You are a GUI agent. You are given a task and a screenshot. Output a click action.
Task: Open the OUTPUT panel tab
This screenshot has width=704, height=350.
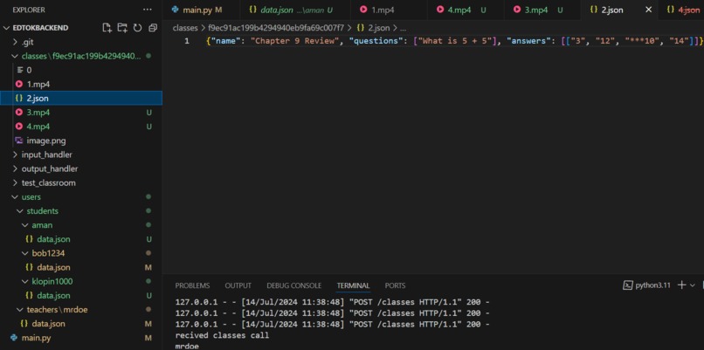coord(238,285)
